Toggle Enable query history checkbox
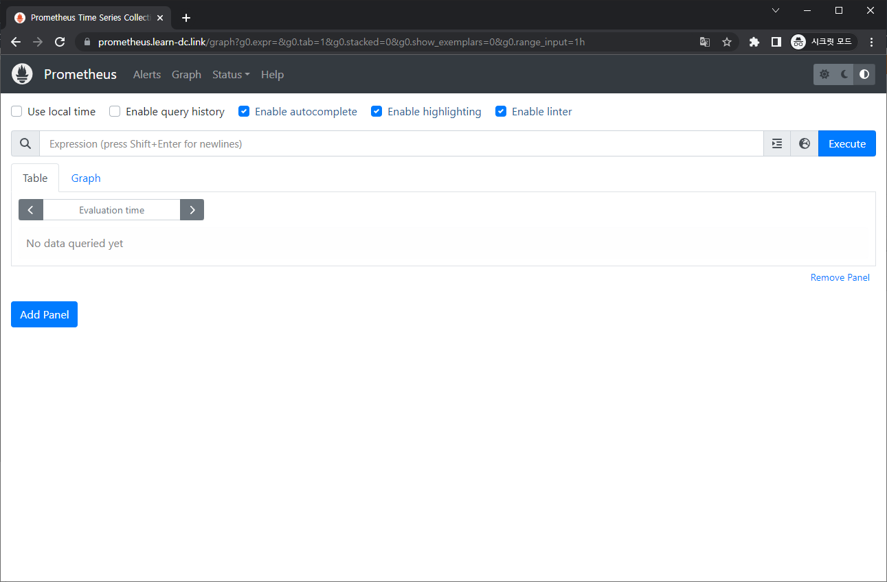 [115, 111]
